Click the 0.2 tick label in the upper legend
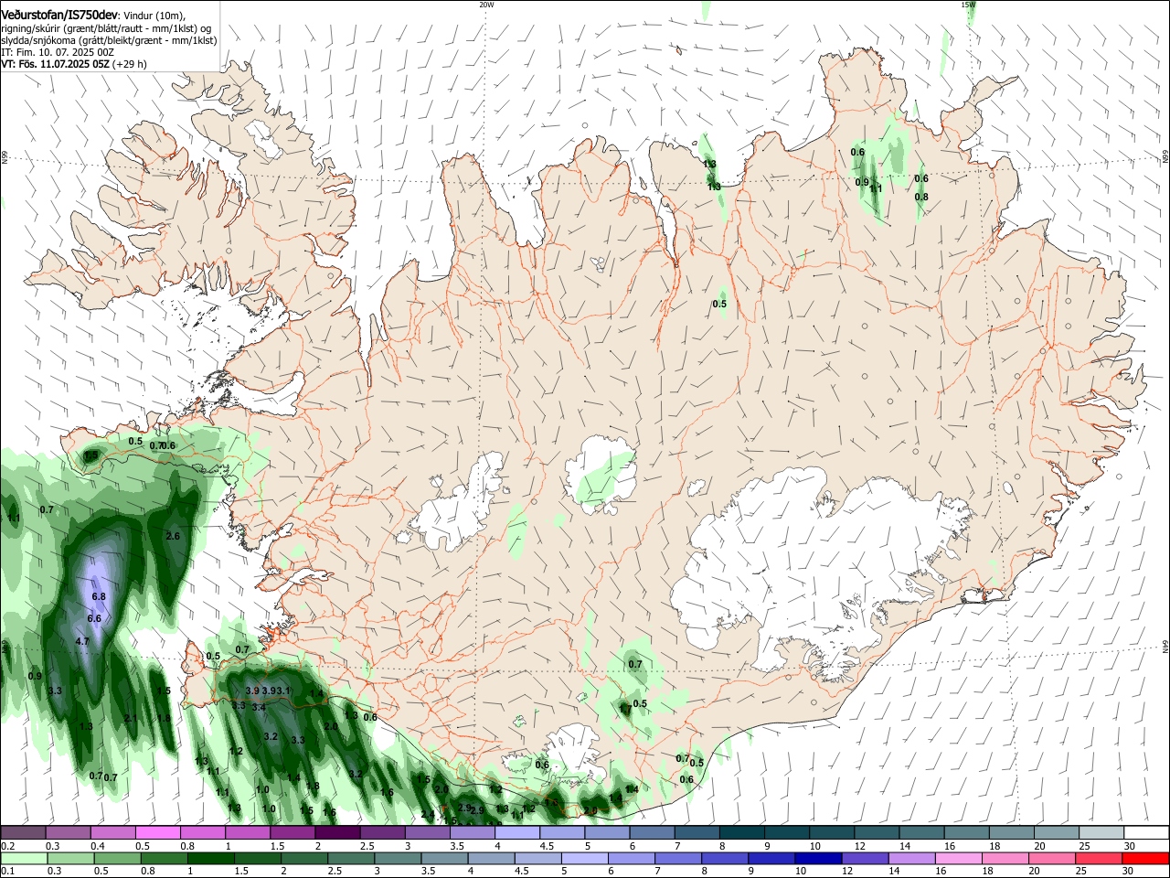This screenshot has width=1170, height=878. coord(7,846)
